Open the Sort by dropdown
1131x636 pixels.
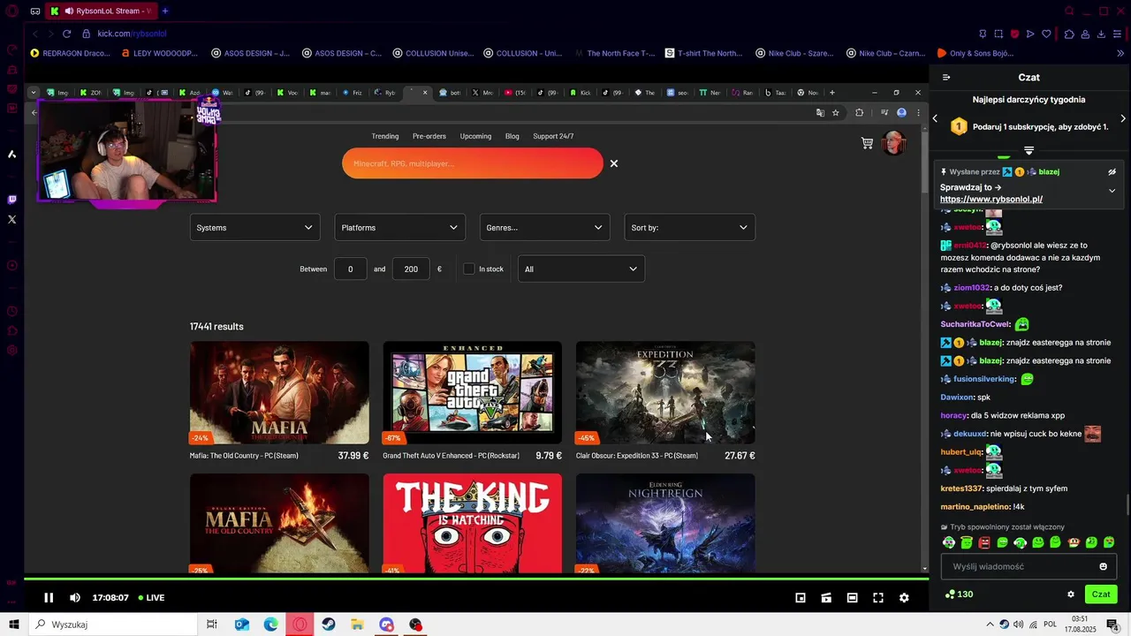coord(689,227)
